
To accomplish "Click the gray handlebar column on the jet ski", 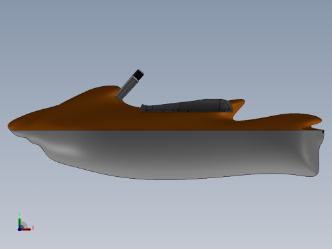I will click(x=126, y=89).
